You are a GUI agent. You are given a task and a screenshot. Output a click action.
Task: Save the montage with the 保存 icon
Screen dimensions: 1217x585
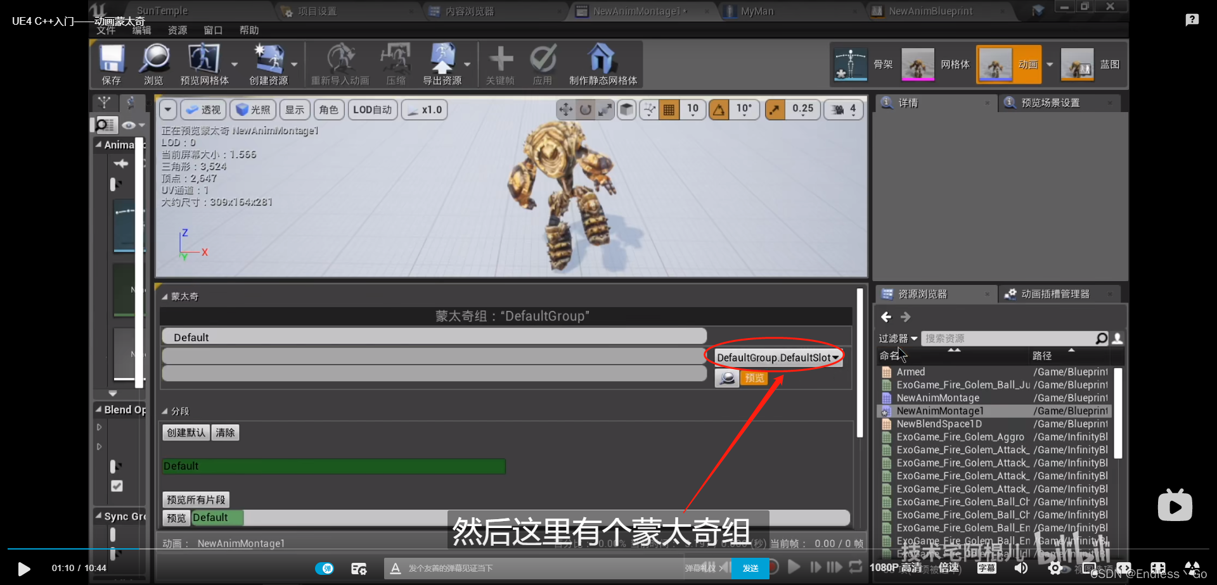pos(112,64)
